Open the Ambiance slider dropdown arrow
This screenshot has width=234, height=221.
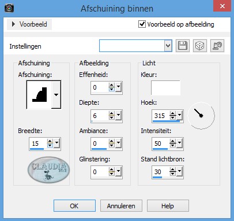tap(118, 143)
